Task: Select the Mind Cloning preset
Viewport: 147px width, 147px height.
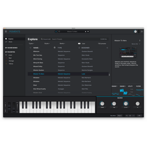Action: click(x=68, y=59)
